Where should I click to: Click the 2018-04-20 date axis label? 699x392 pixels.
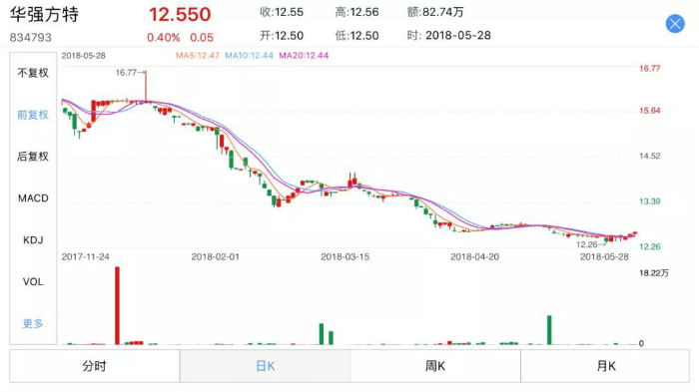coord(474,257)
